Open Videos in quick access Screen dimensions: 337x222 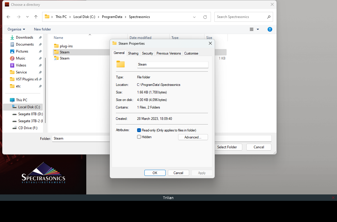(x=21, y=65)
